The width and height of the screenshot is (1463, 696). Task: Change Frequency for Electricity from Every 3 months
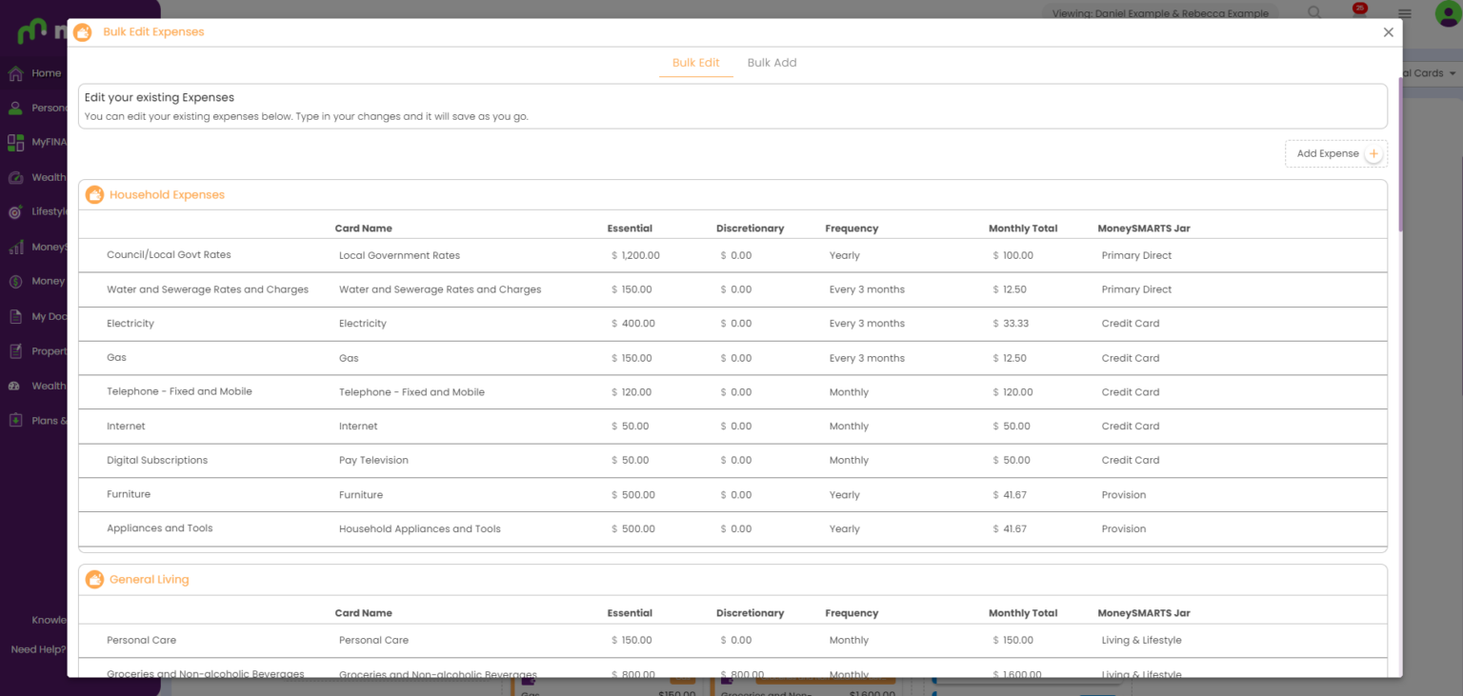(867, 323)
